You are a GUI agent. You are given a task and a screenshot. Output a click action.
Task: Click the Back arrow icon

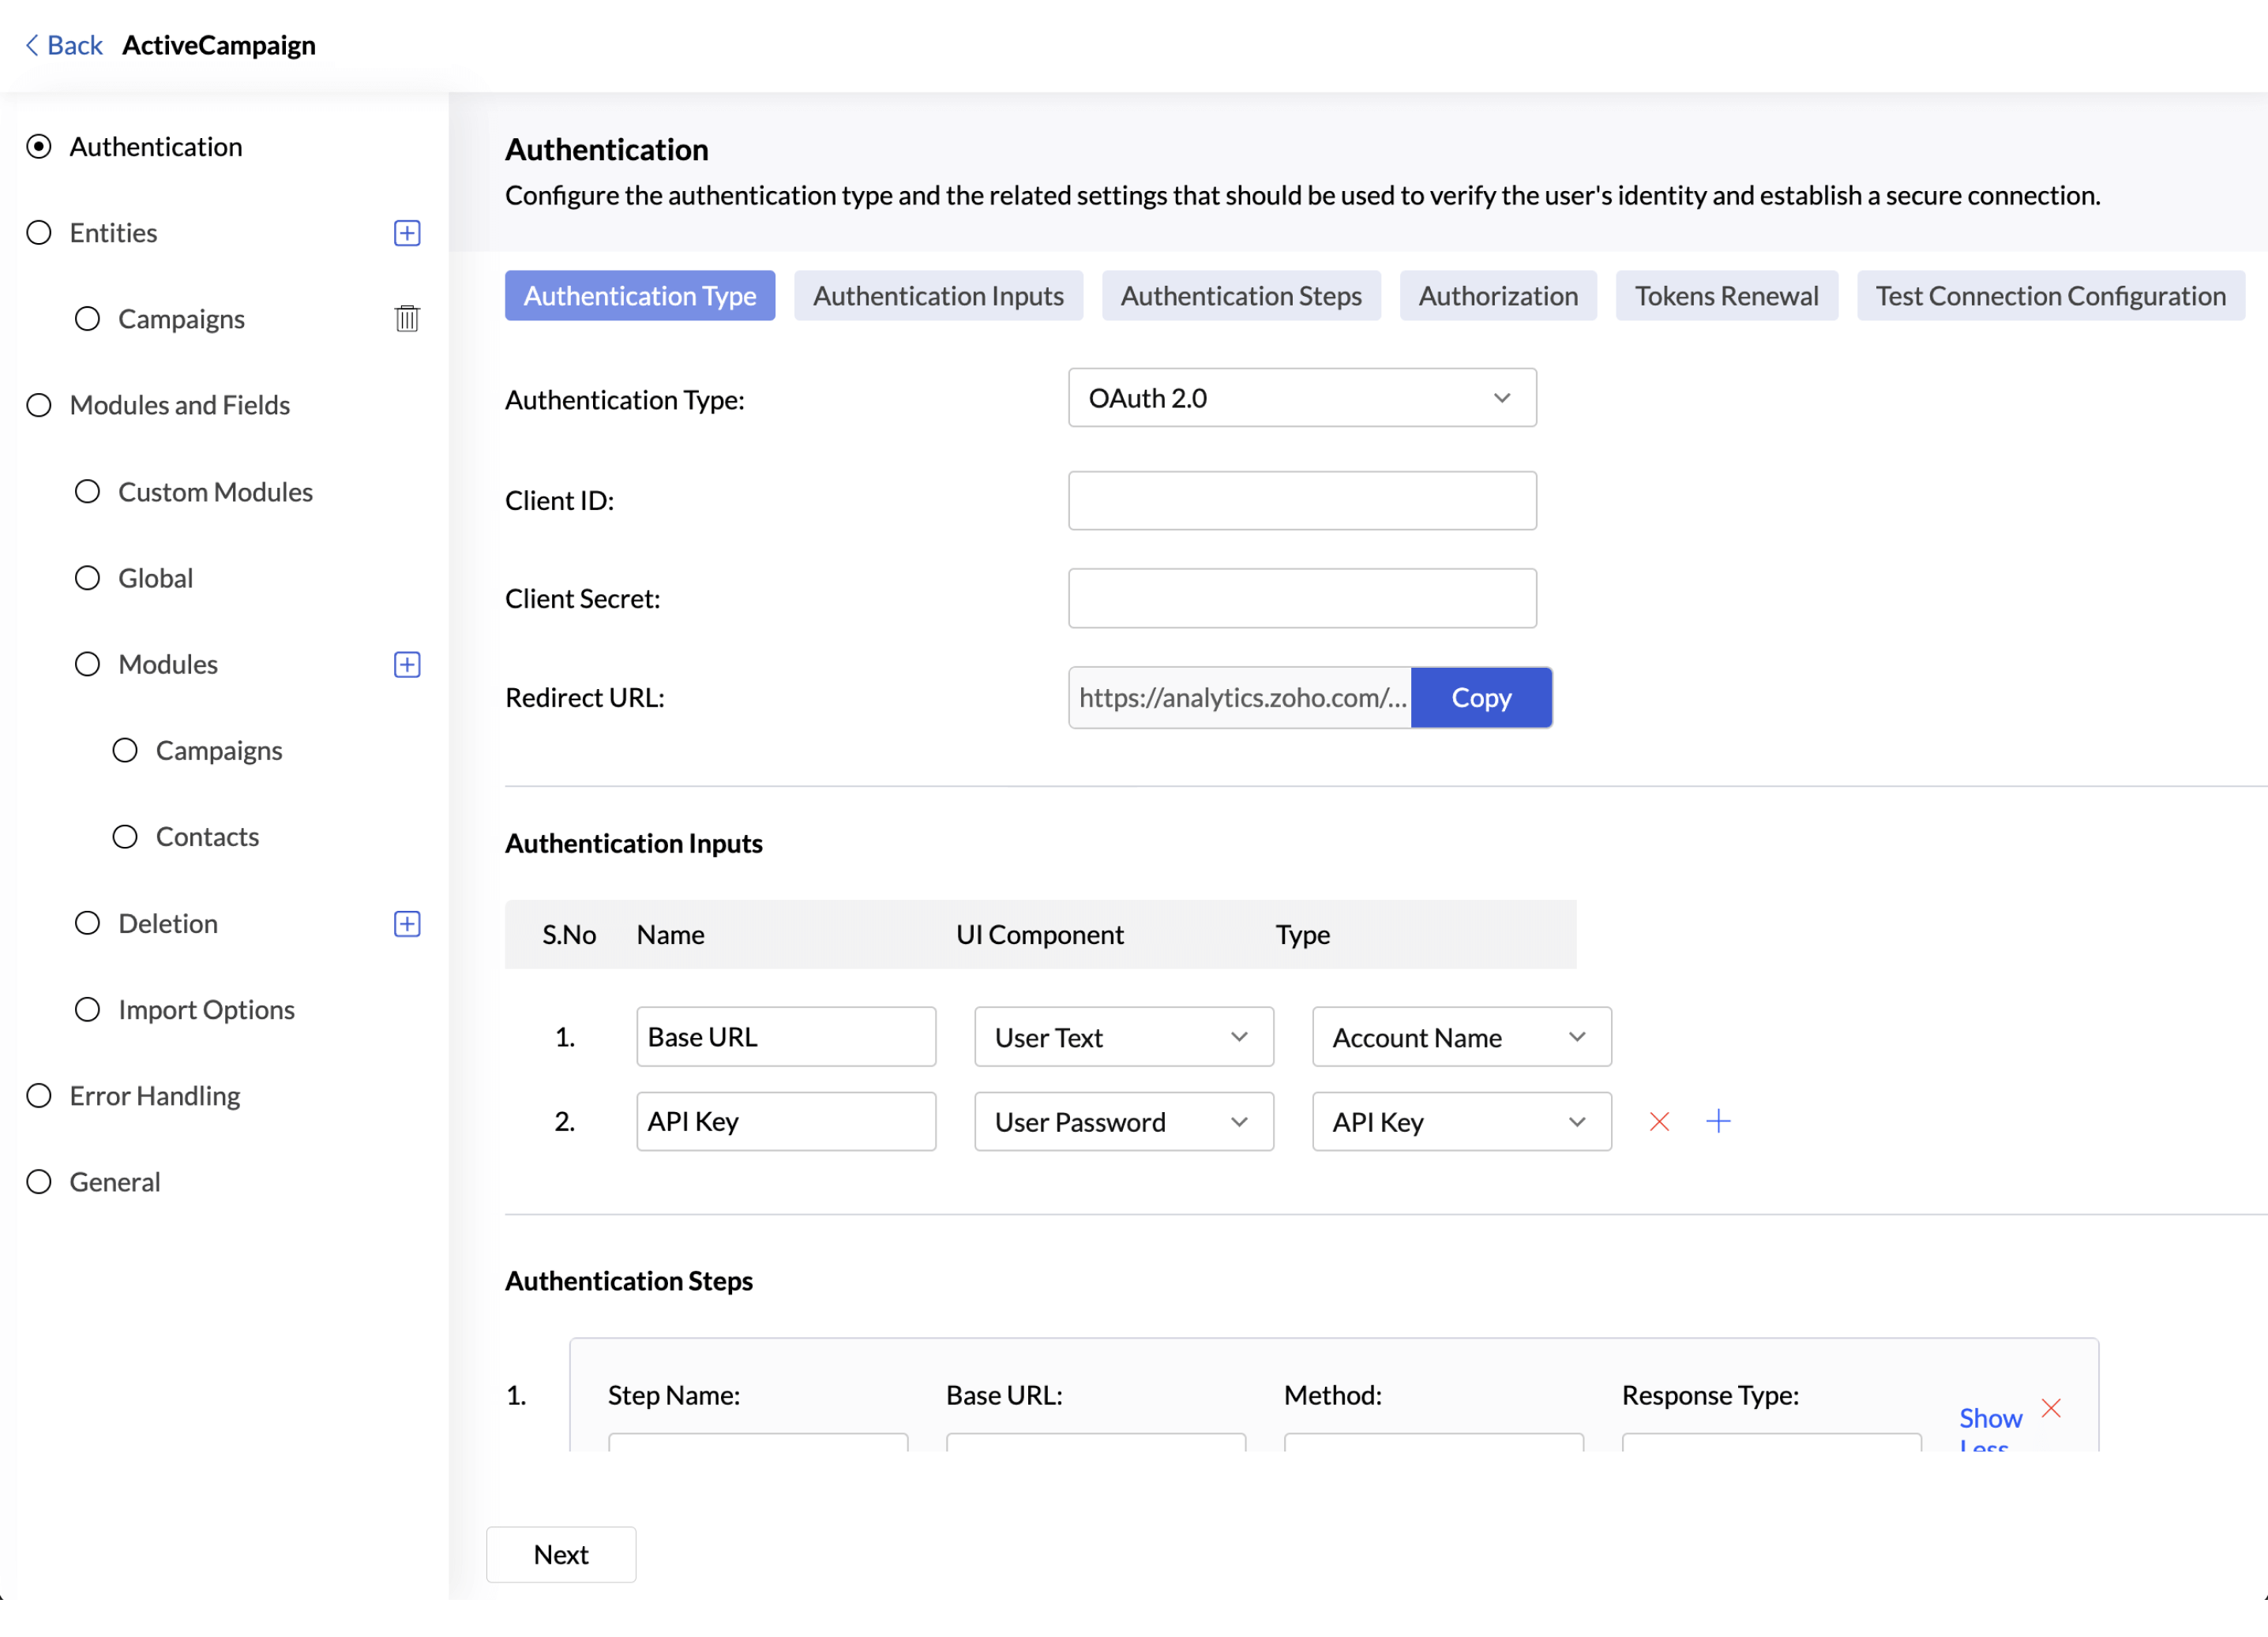click(x=32, y=45)
